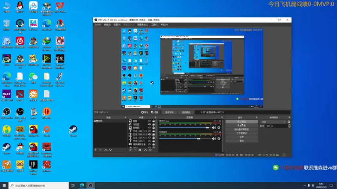Click the OBS icon in the taskbar

pyautogui.click(x=91, y=185)
